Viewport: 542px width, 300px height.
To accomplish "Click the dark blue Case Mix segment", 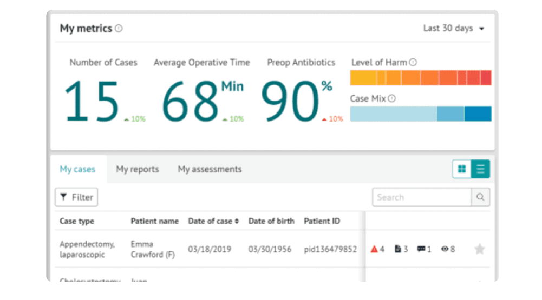I will 478,114.
